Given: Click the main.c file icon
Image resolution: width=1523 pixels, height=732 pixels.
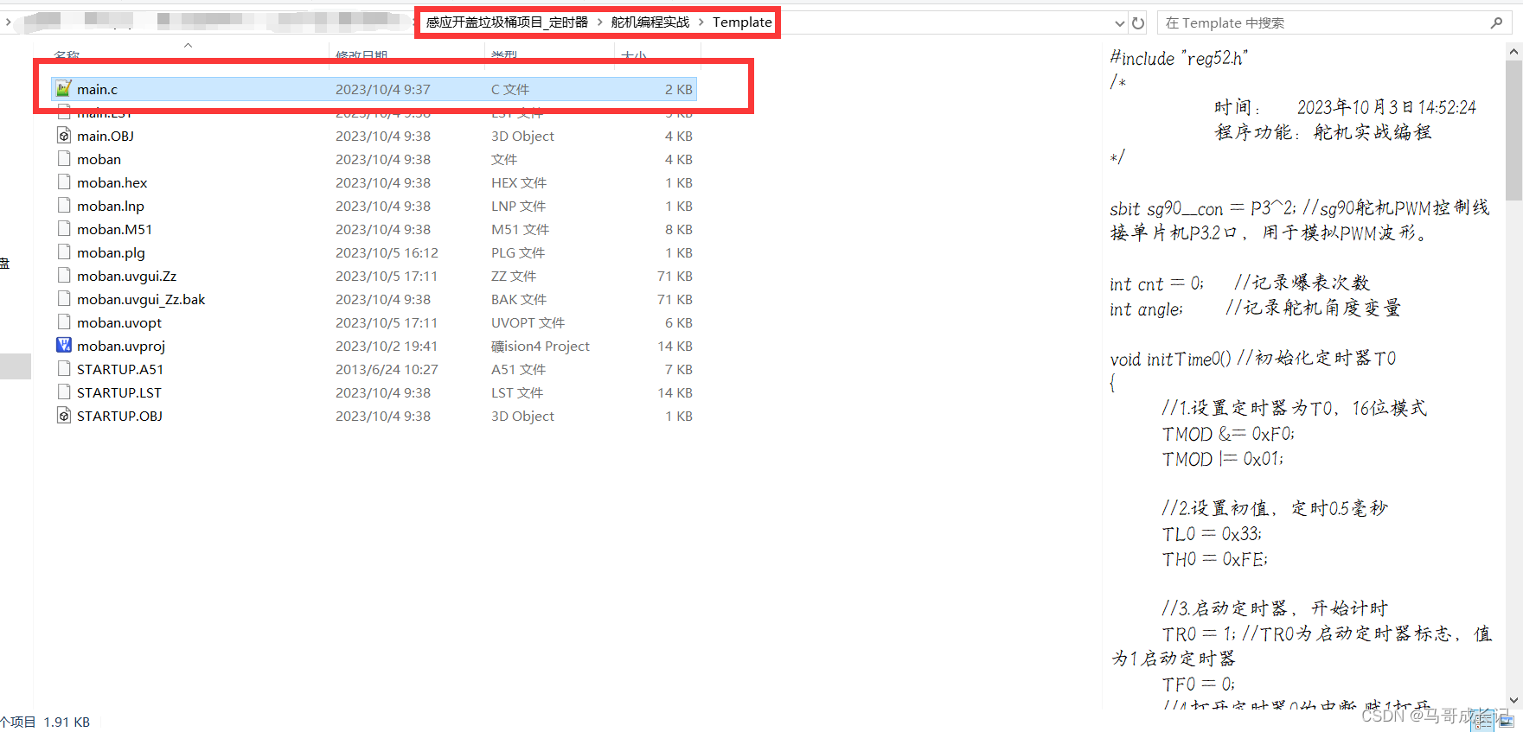Looking at the screenshot, I should tap(63, 88).
